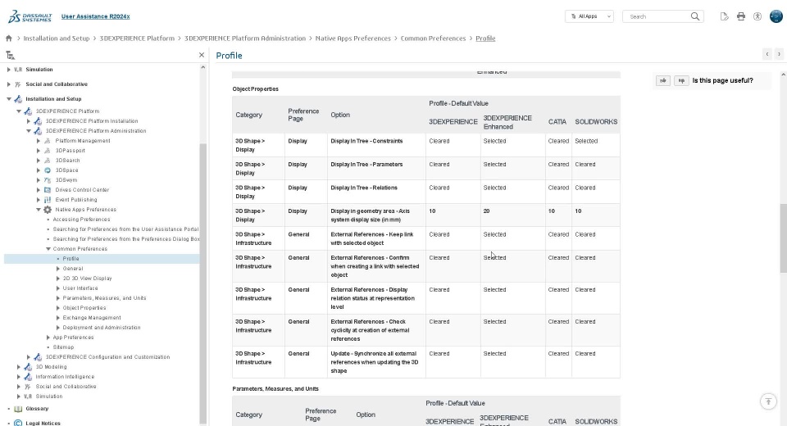This screenshot has height=426, width=787.
Task: Select Deployment and Administration tree item
Action: click(102, 328)
